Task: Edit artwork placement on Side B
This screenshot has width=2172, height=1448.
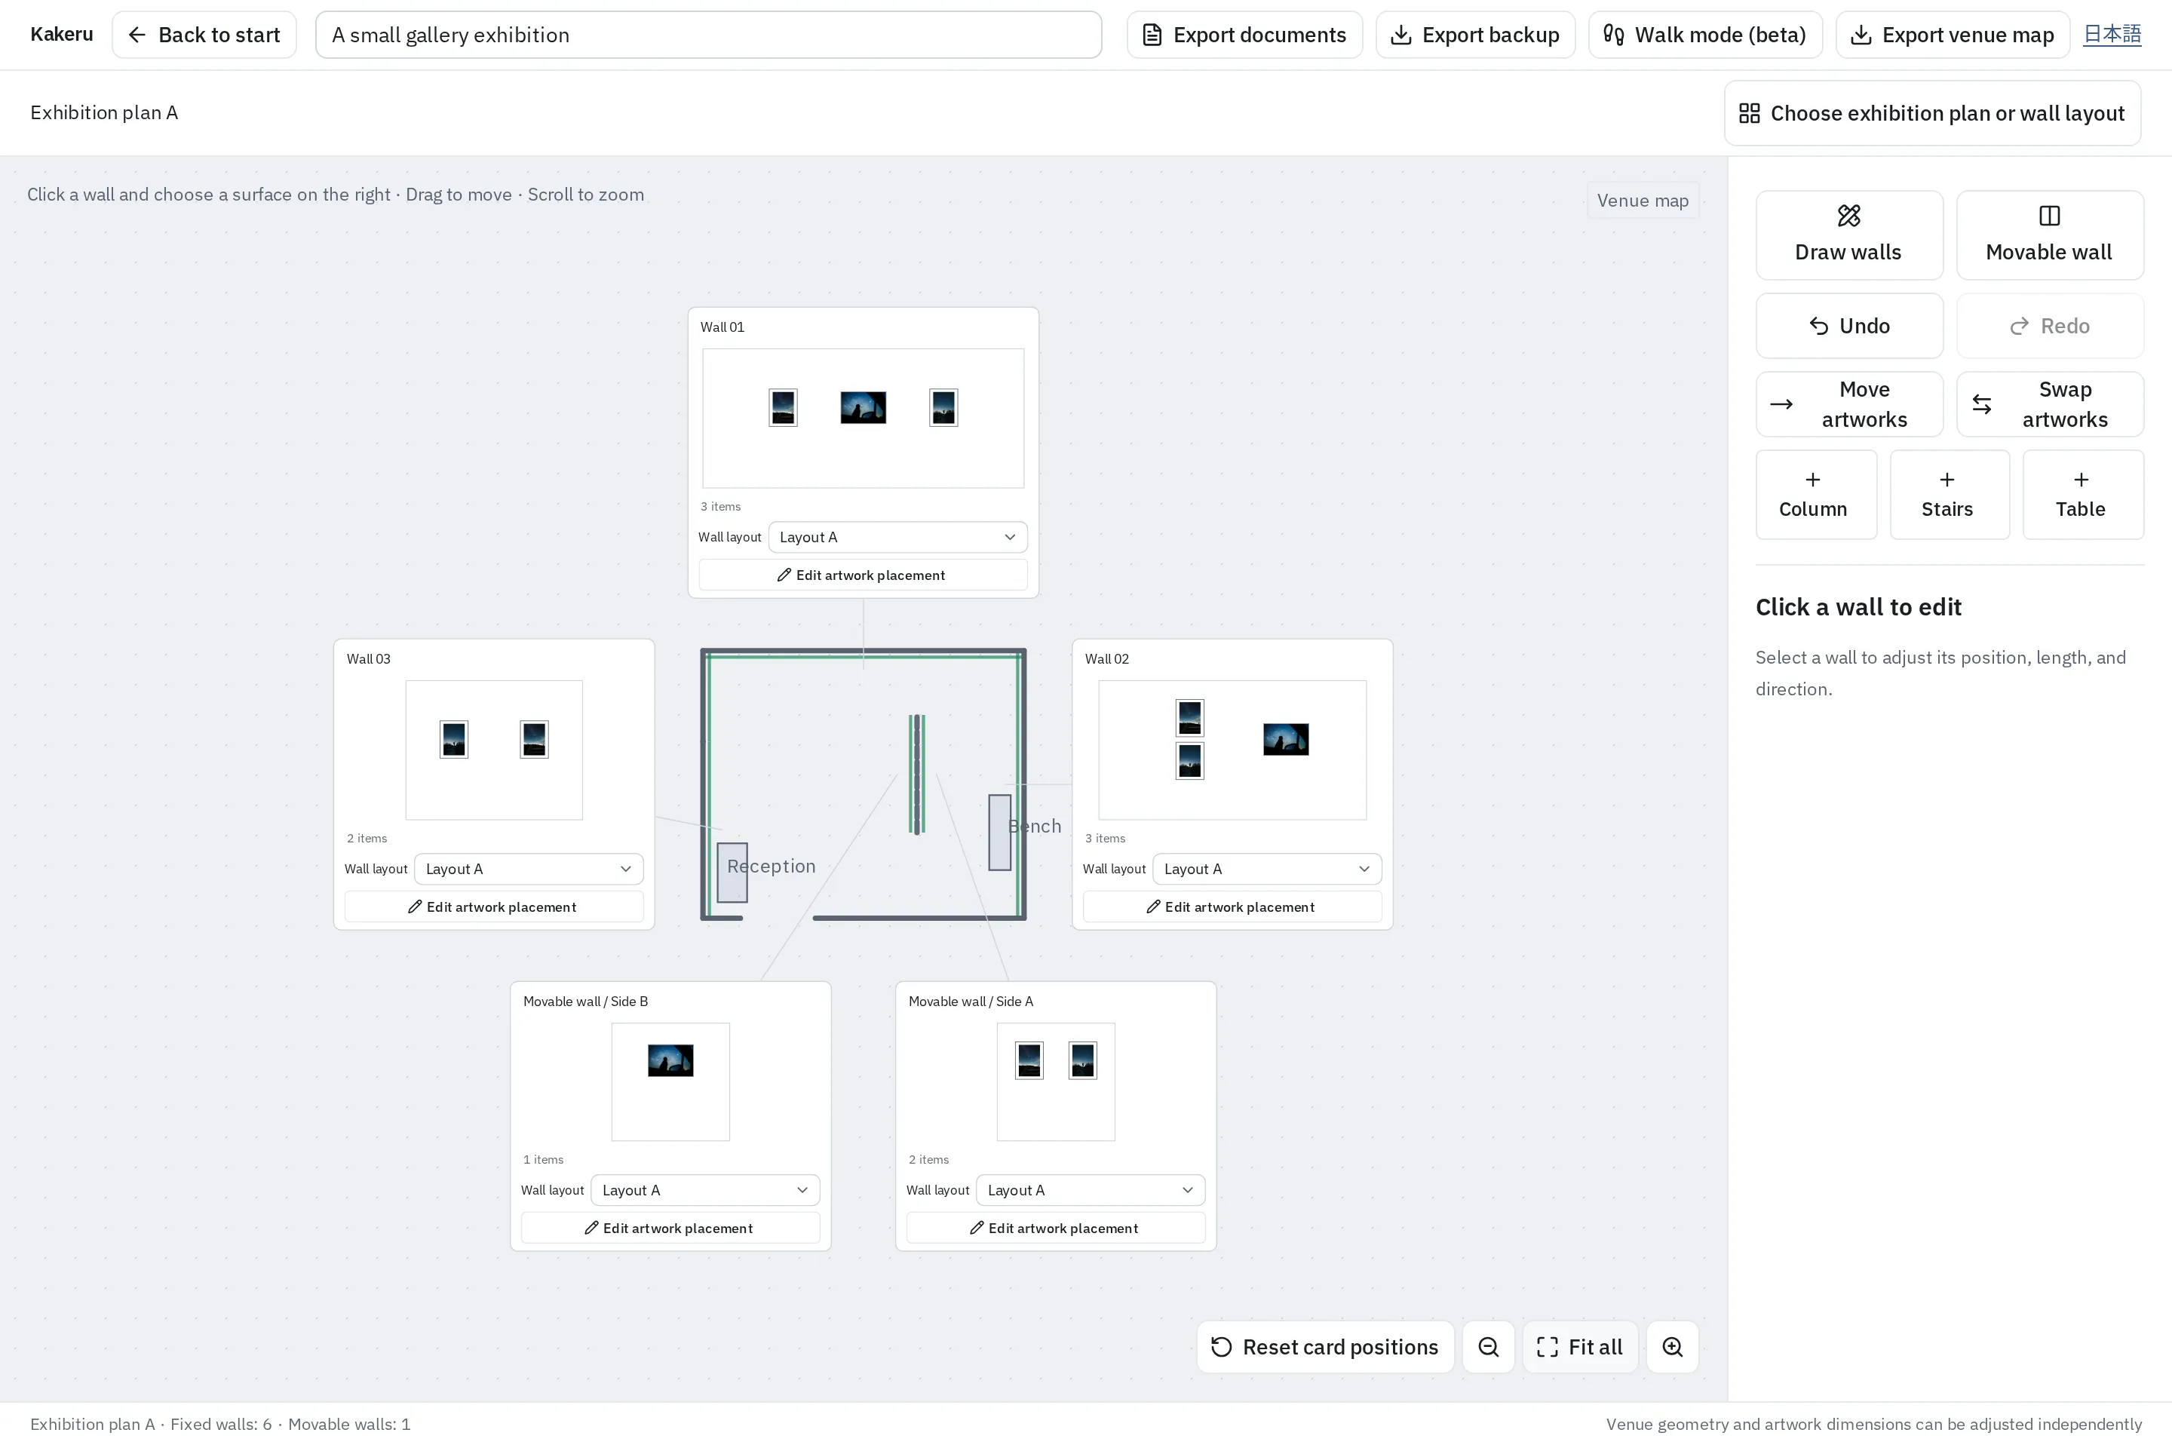Action: (x=670, y=1229)
